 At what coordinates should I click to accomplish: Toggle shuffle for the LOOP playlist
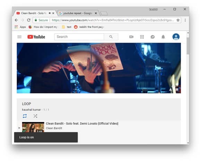click(x=35, y=116)
